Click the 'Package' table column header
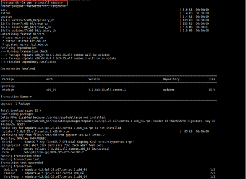The image size is (246, 179). (8, 79)
